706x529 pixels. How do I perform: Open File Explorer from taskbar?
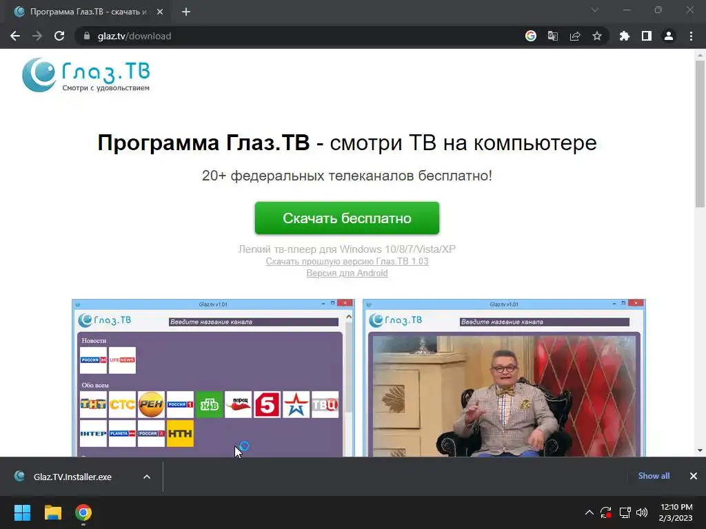coord(52,512)
